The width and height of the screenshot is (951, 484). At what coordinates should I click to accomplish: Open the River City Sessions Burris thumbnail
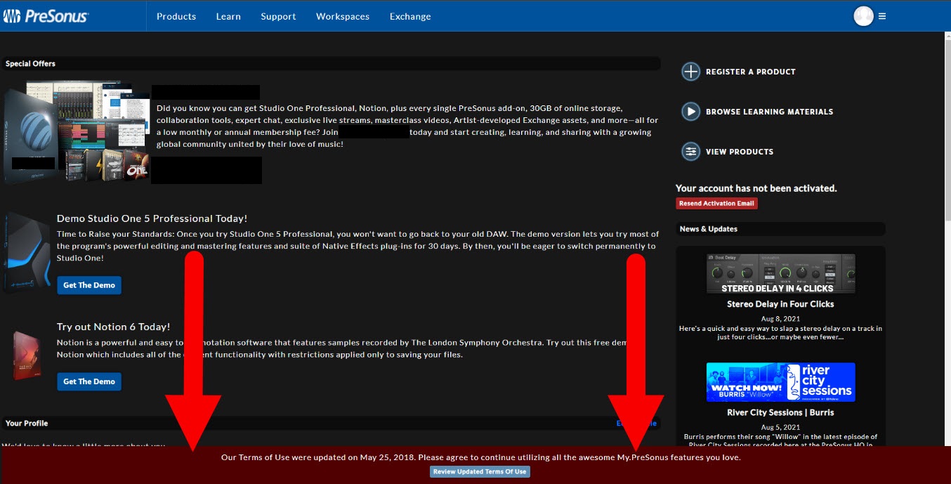(780, 382)
